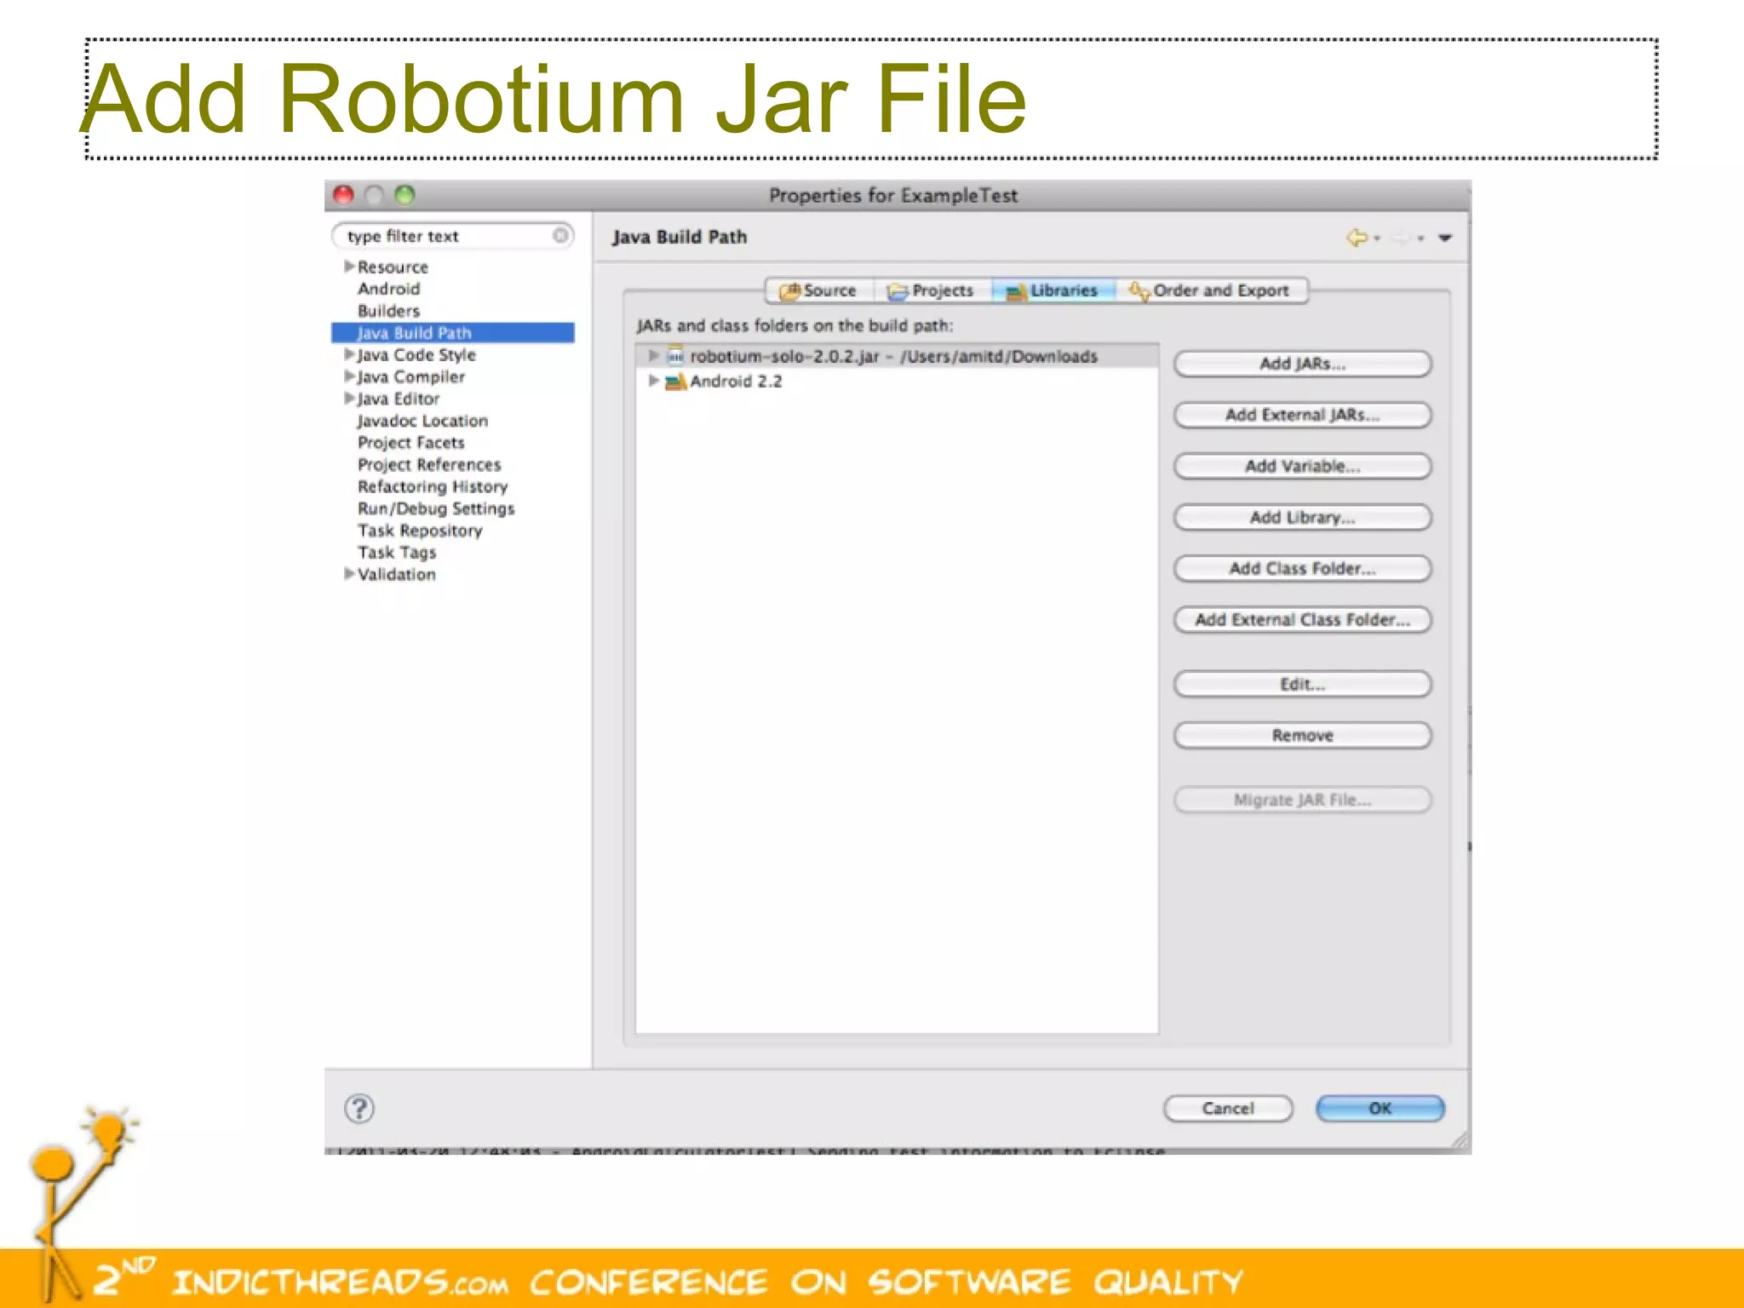Confirm with the OK button

(x=1380, y=1109)
